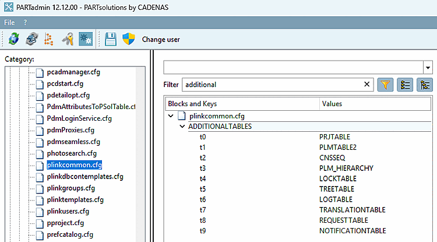Select key t1
This screenshot has width=437, height=242.
coord(203,147)
